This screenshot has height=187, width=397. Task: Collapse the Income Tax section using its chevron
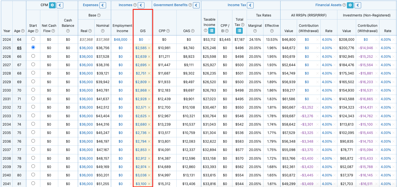(250, 5)
